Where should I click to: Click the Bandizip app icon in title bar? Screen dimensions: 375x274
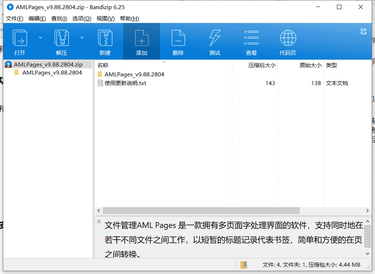coord(10,7)
